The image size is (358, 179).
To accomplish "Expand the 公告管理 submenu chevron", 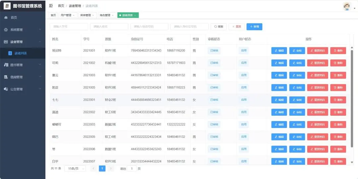I will click(x=40, y=89).
